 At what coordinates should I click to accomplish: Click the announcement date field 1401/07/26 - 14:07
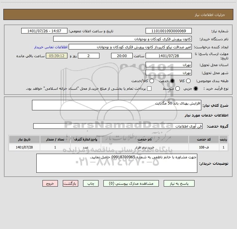[x=44, y=31]
